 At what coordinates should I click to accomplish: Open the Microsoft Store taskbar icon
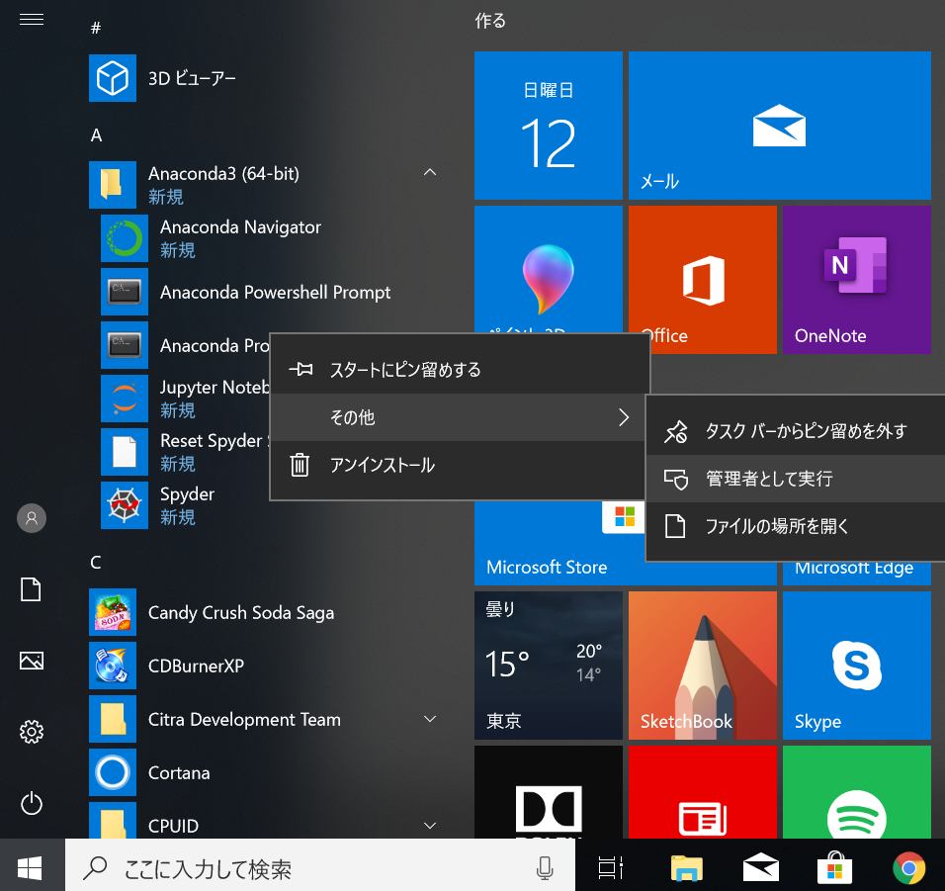click(834, 868)
